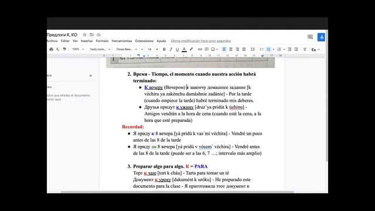
Task: Open the Ver menu
Action: point(75,41)
